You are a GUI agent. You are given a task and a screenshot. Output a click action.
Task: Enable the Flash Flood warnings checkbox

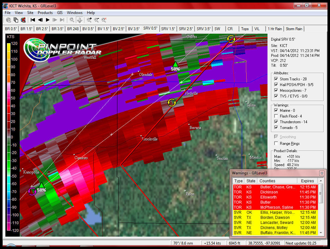coord(276,116)
